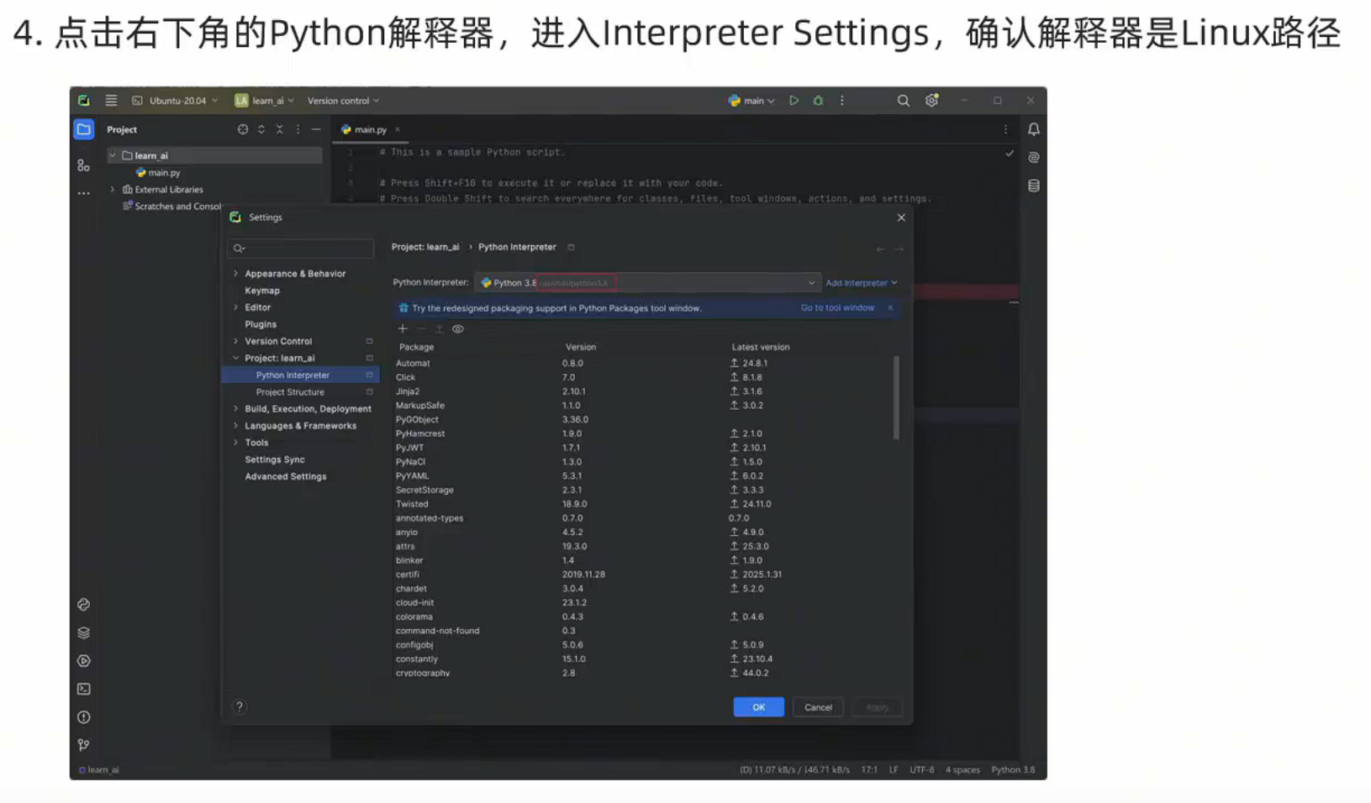Install package with plus icon
This screenshot has width=1371, height=803.
[403, 329]
